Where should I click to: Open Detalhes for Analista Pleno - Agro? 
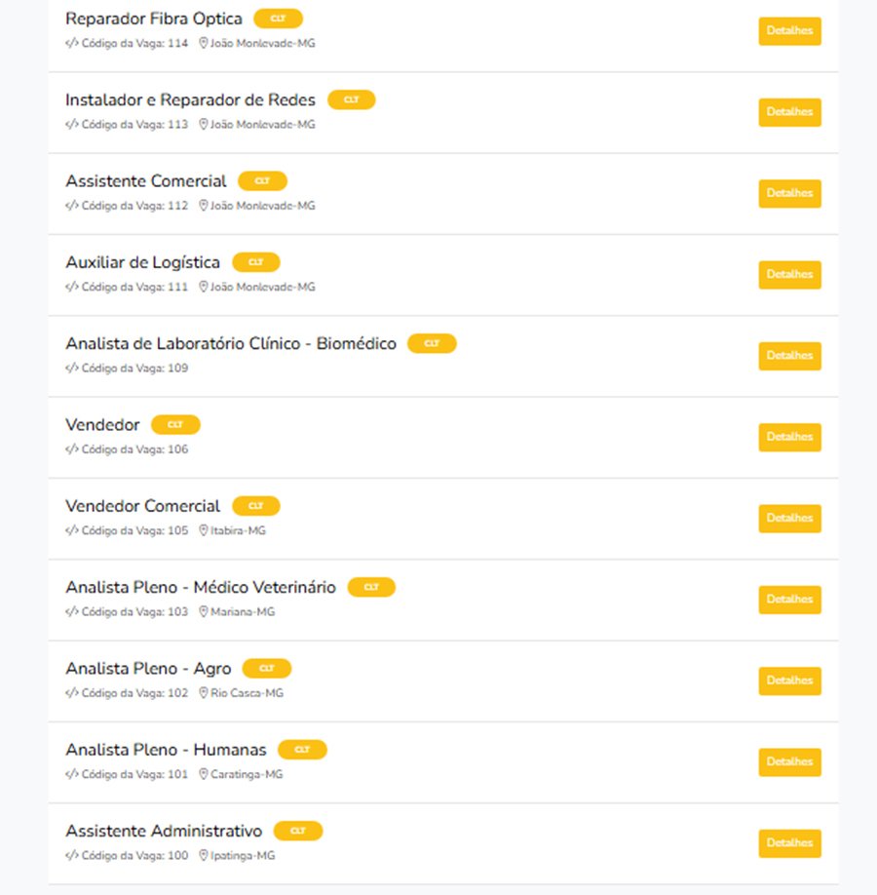789,681
